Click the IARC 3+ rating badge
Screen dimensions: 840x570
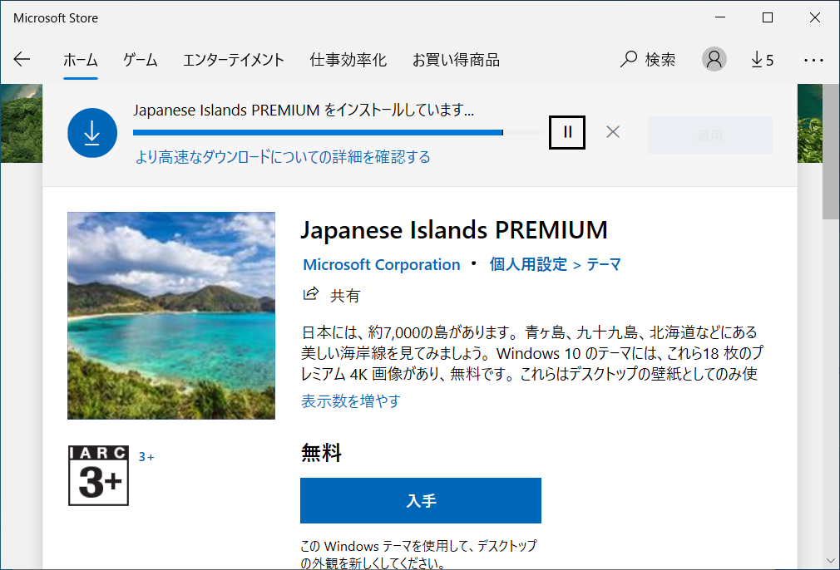[99, 475]
